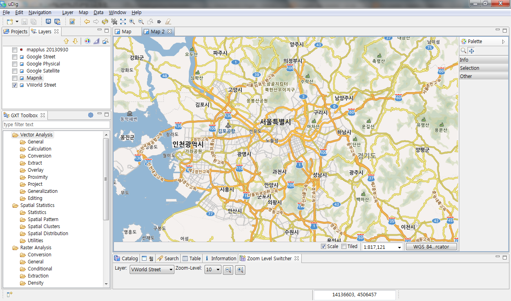
Task: Hide the VWorld Street layer
Action: coord(14,85)
